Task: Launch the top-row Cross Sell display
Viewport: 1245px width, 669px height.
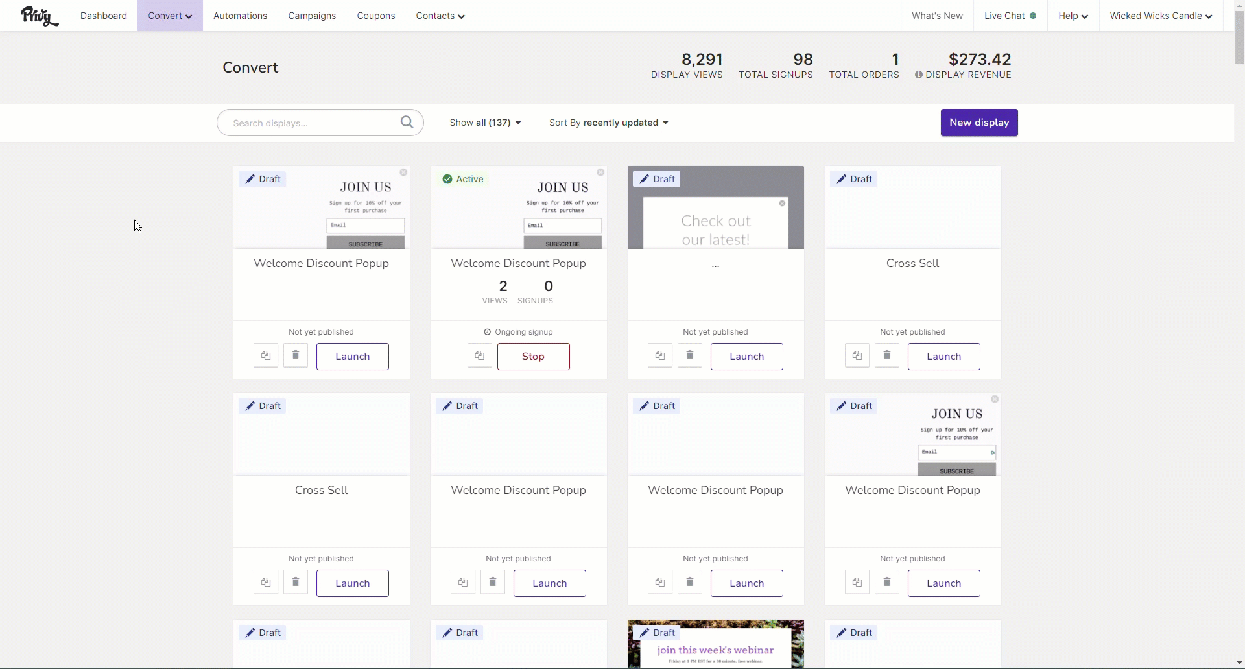Action: [944, 357]
